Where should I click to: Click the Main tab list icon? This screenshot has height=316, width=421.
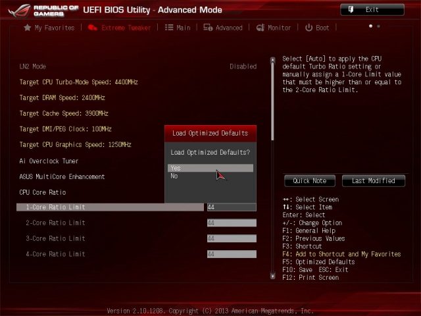[169, 28]
